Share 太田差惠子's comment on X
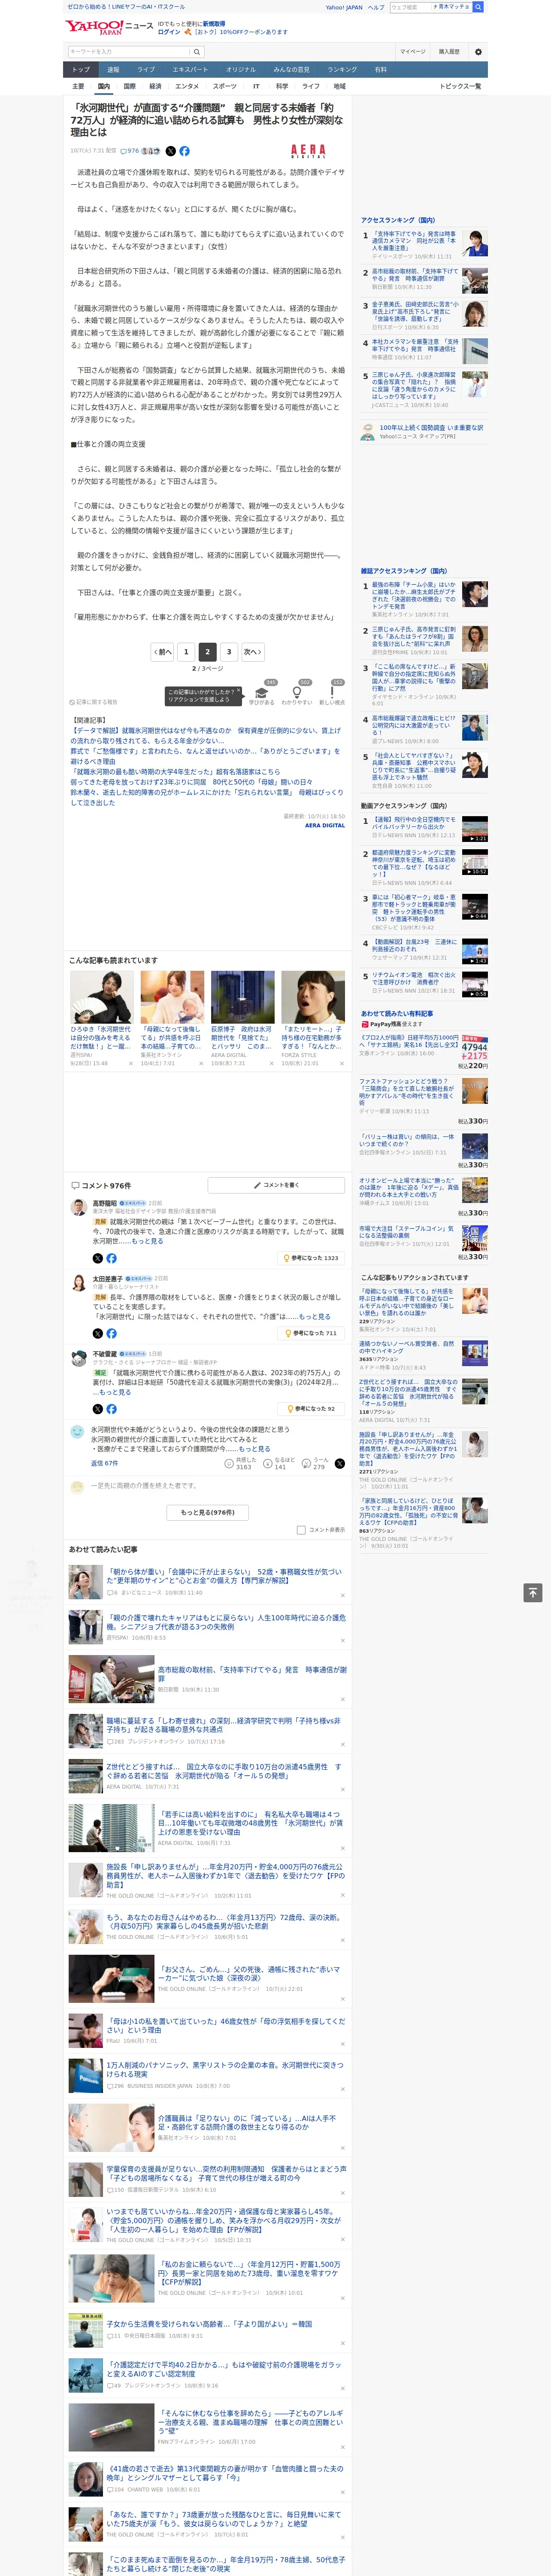Screen dimensions: 551x2576 (97, 1333)
